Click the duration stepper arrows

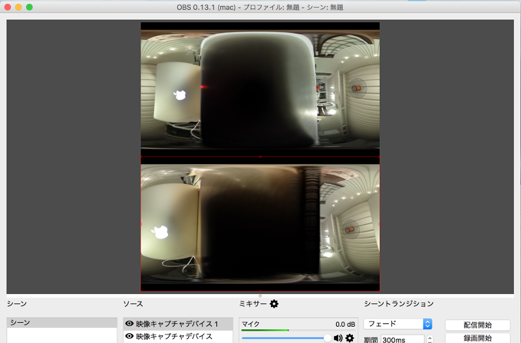tap(430, 339)
